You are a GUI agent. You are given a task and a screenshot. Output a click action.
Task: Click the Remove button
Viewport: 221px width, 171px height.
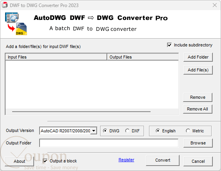[x=198, y=97]
